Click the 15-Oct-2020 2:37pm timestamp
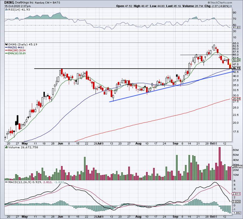243x219 pixels. pos(18,6)
